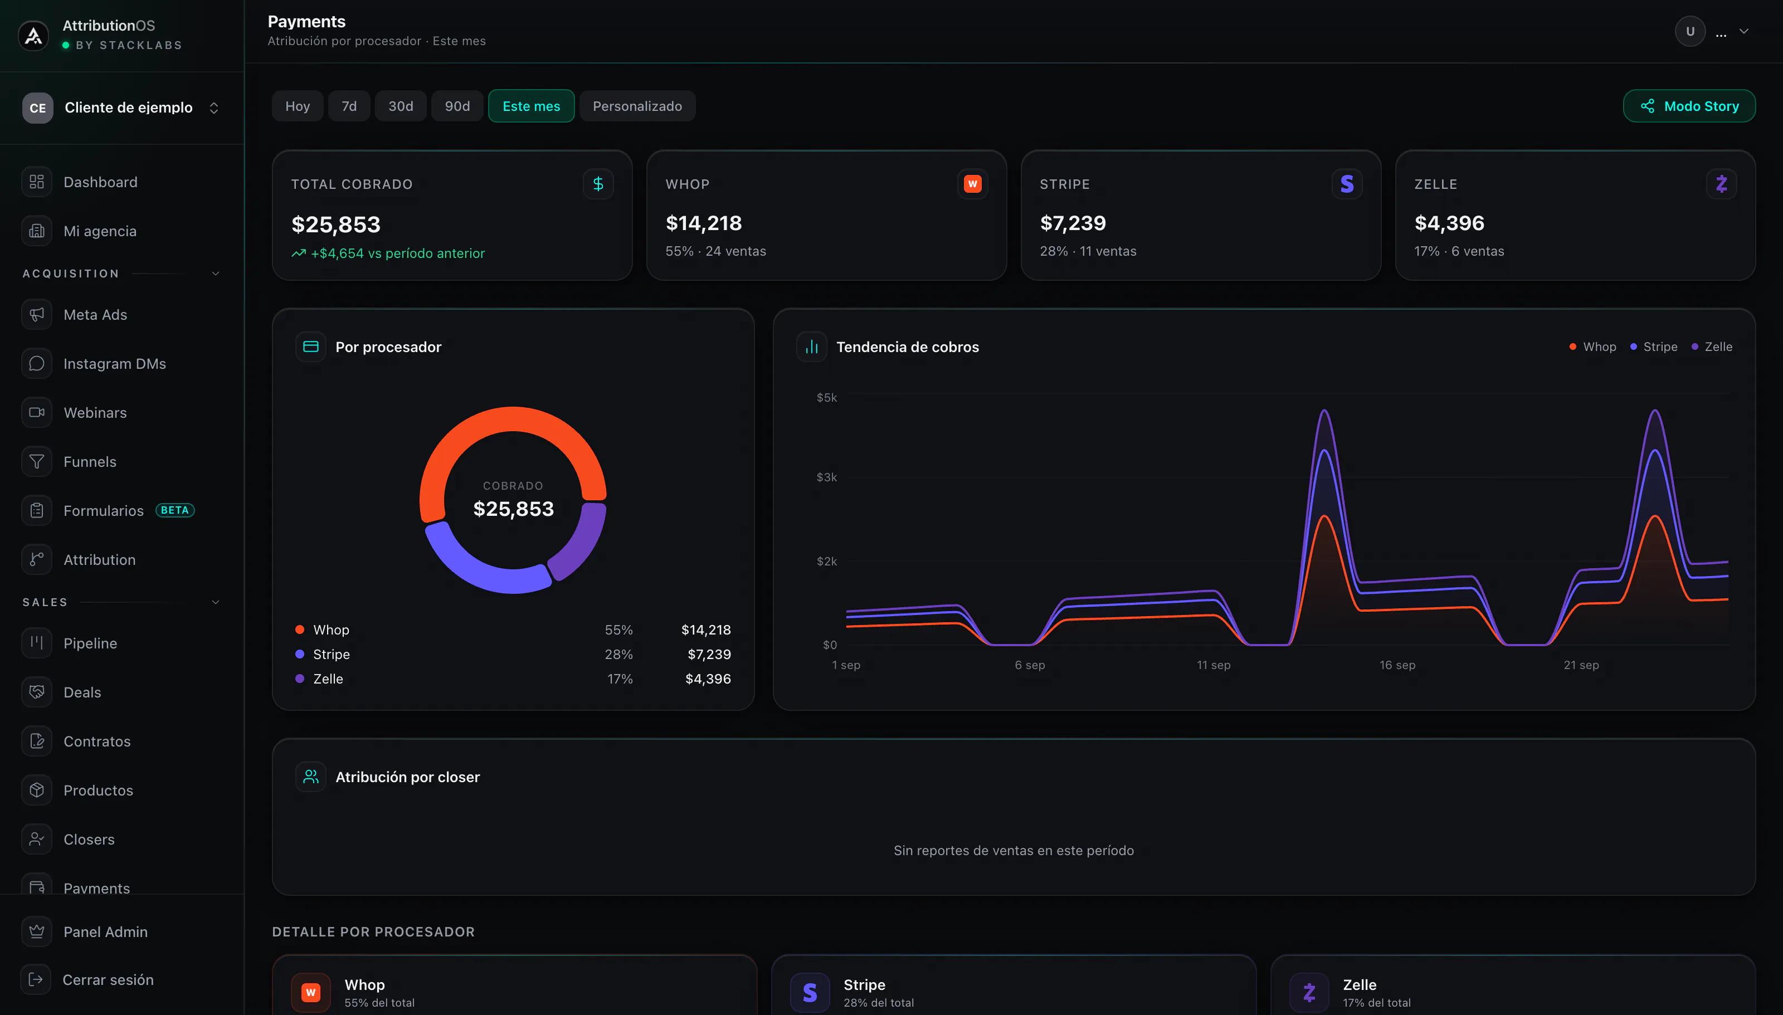Select the Este mes range tab

[531, 106]
